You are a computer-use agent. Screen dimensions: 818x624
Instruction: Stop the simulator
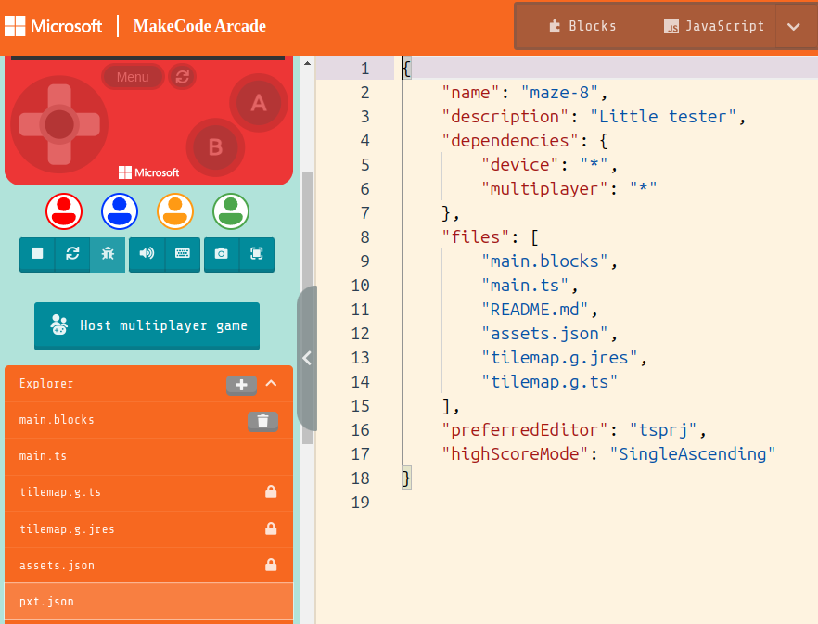(37, 254)
